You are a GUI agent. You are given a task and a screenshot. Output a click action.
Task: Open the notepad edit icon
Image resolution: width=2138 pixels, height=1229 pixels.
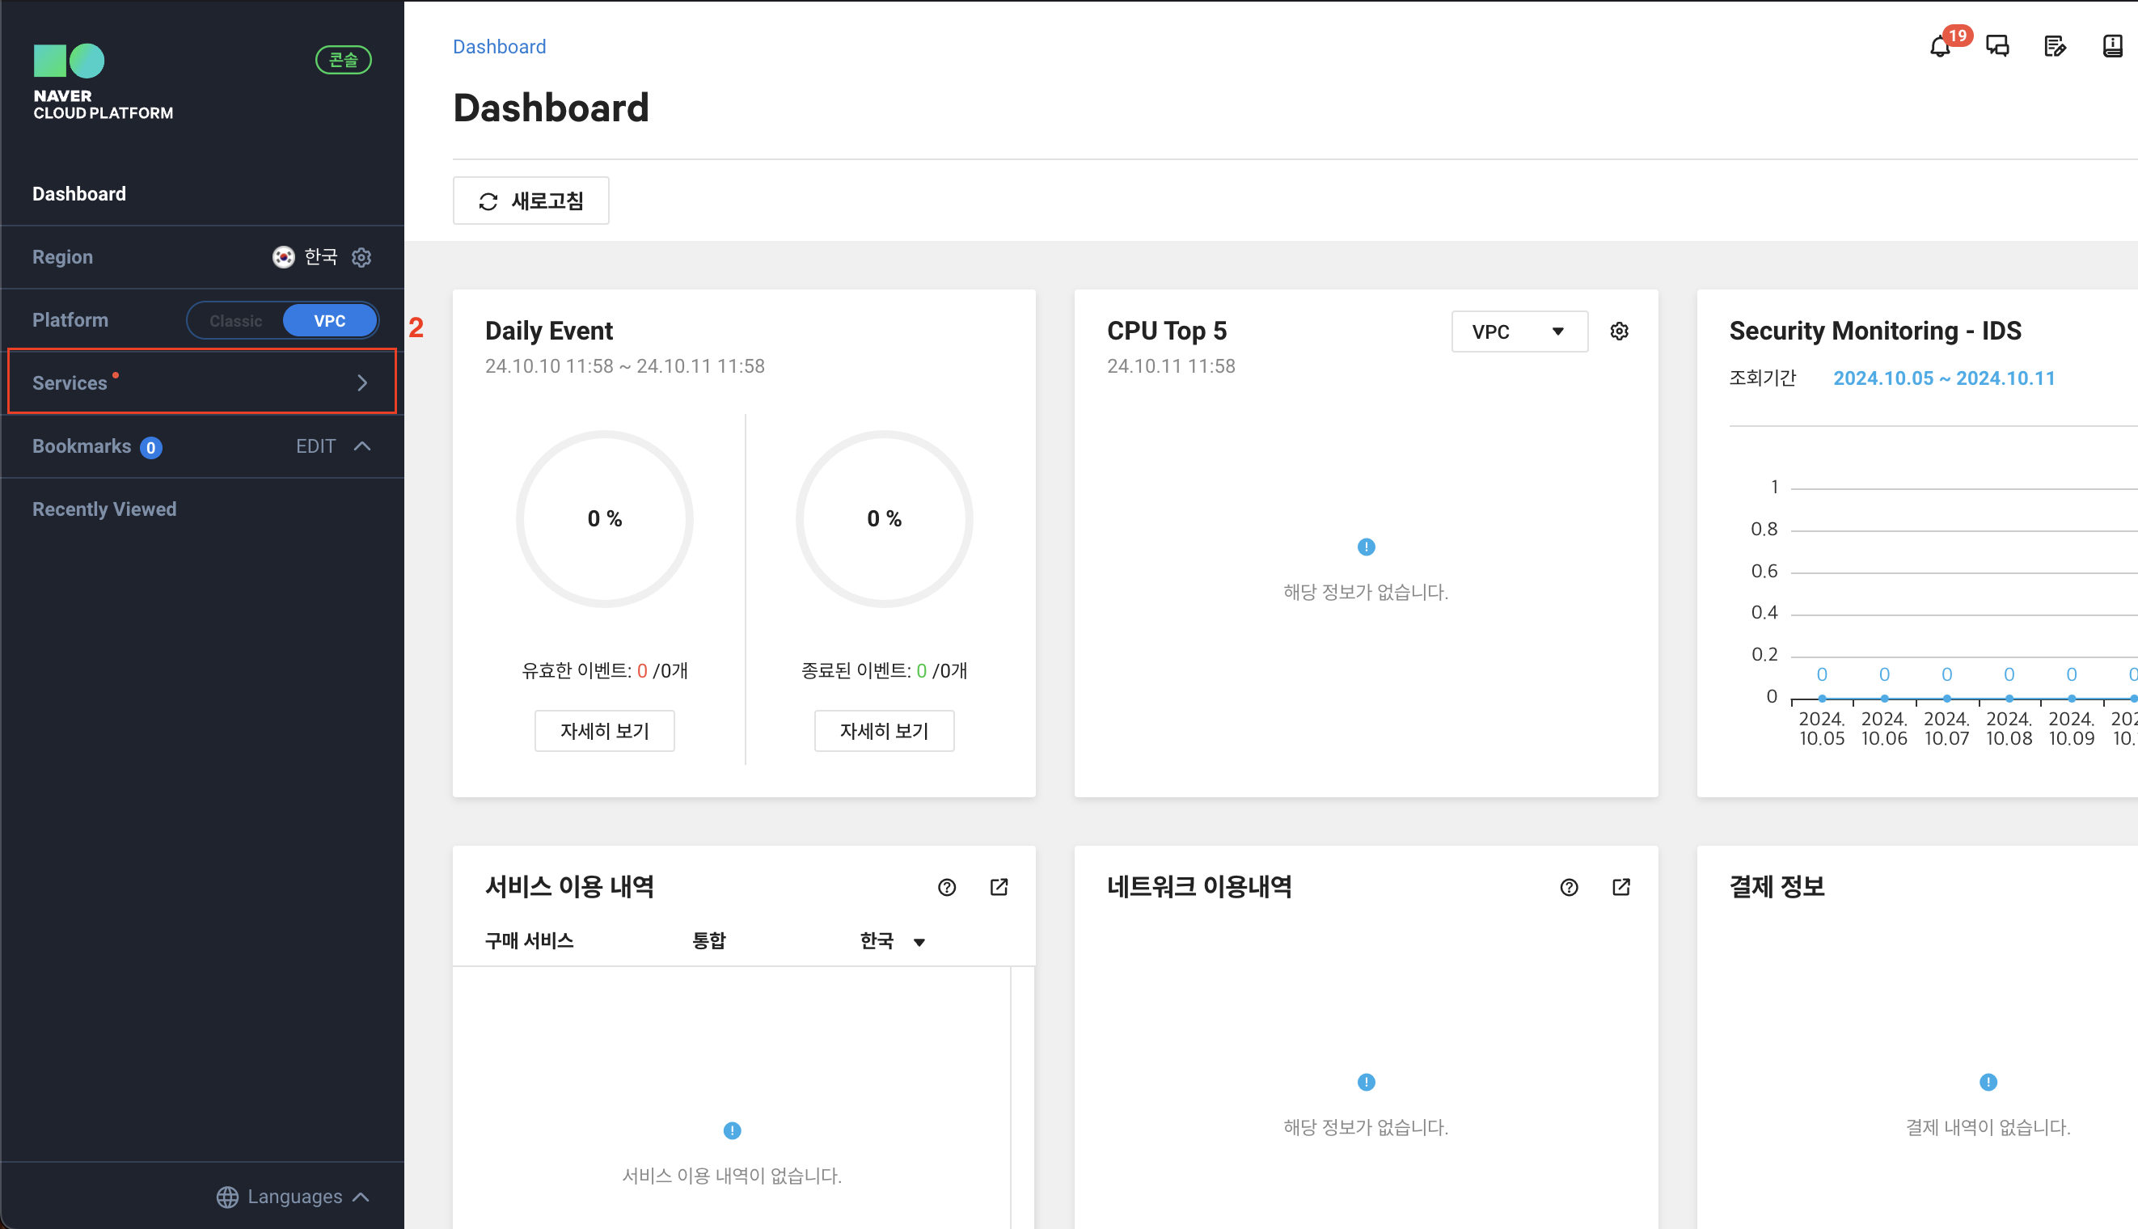[2055, 46]
